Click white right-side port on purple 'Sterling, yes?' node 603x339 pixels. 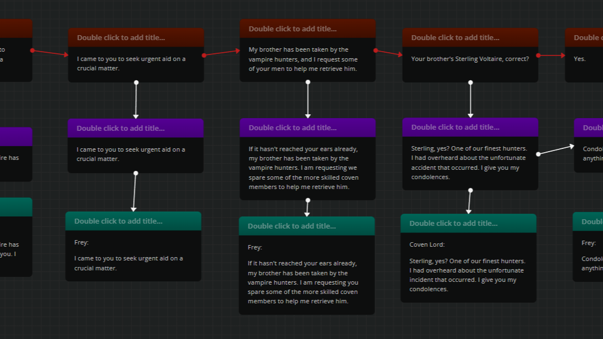(538, 154)
